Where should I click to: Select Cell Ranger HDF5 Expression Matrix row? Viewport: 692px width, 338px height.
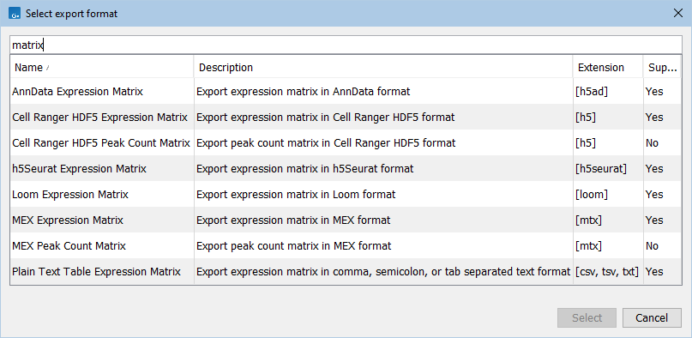pyautogui.click(x=346, y=117)
